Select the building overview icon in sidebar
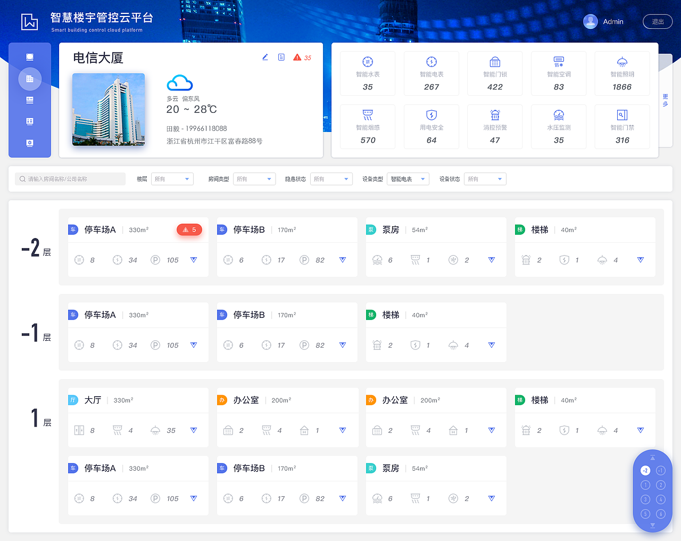This screenshot has height=541, width=681. (30, 79)
